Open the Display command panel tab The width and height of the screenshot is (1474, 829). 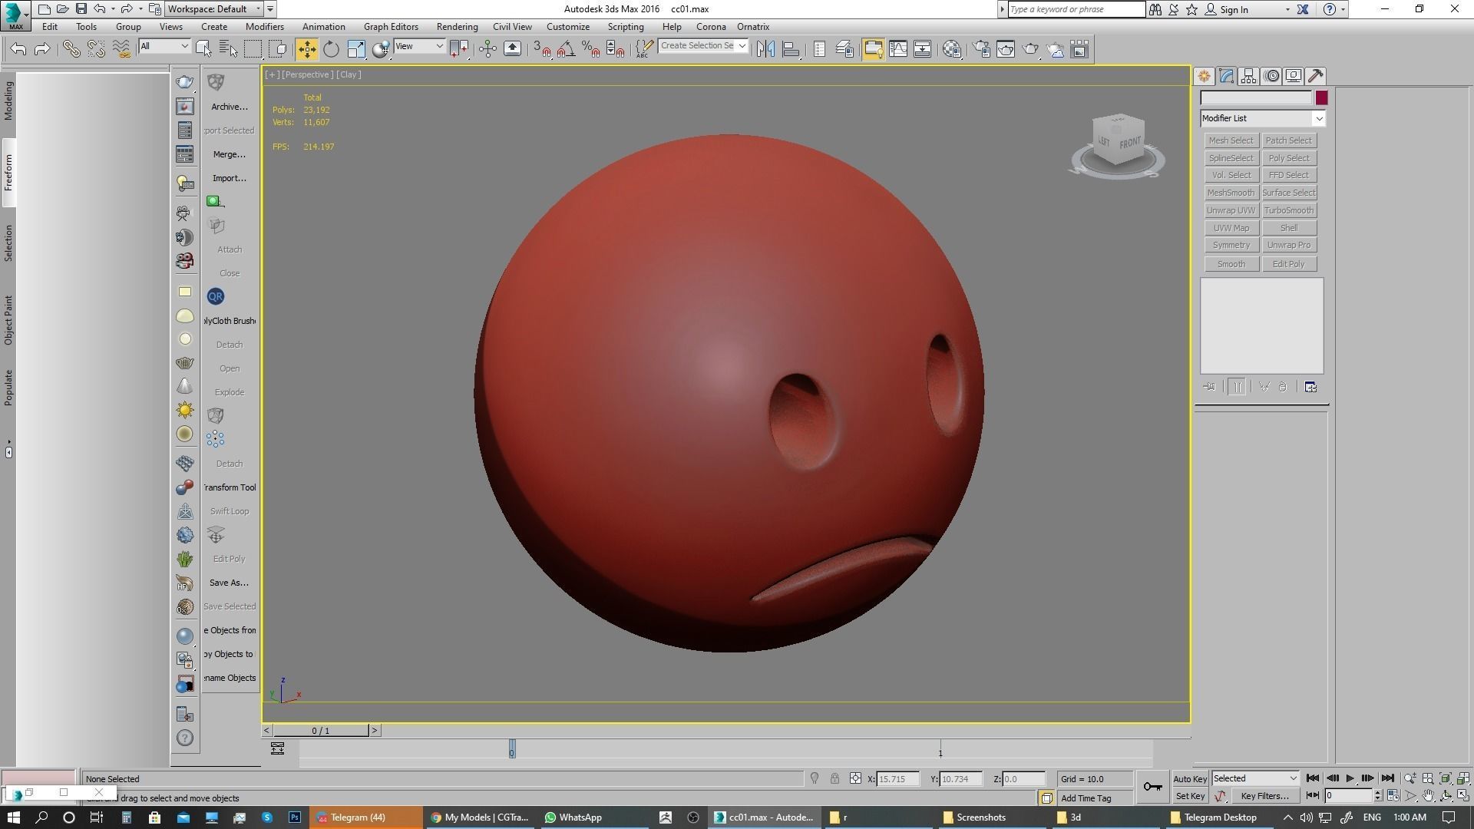click(x=1294, y=76)
